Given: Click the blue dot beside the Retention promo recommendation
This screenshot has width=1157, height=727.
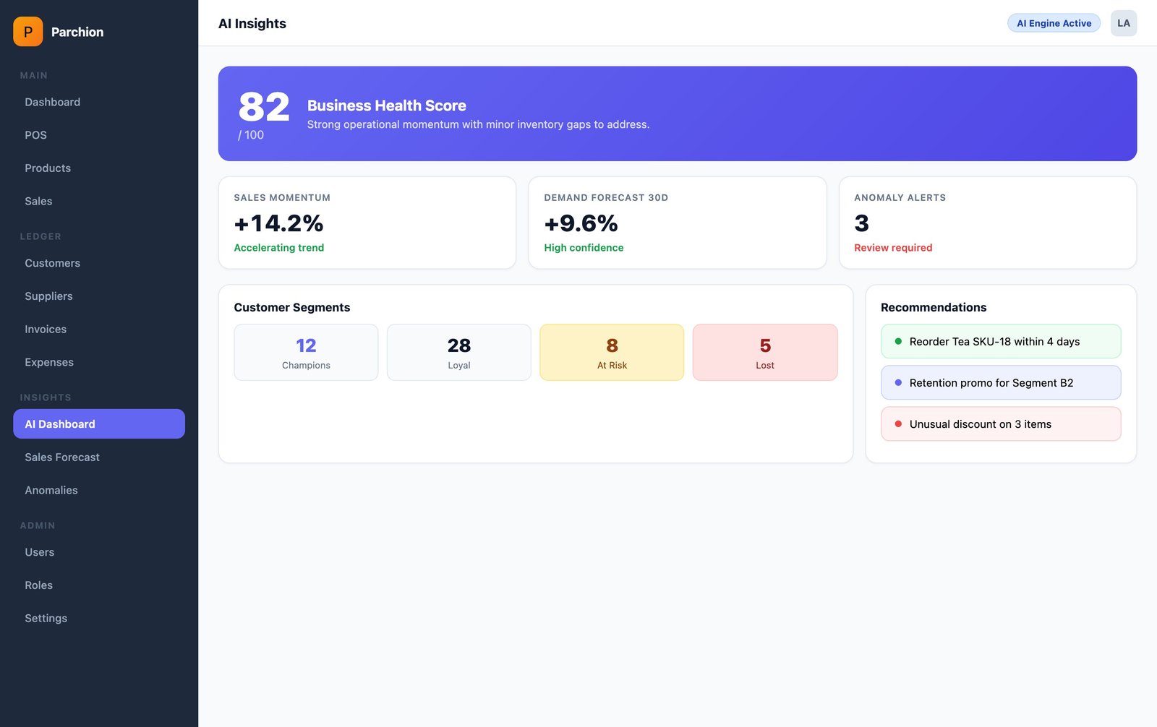Looking at the screenshot, I should [x=898, y=382].
